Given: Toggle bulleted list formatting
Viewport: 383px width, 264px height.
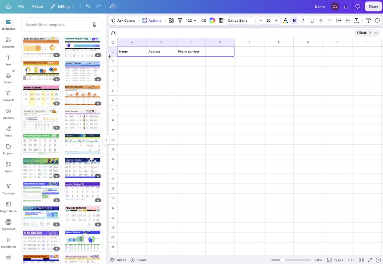Looking at the screenshot, I should click(347, 21).
